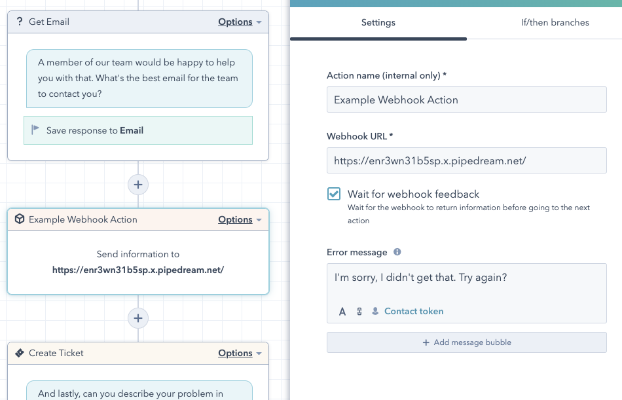The width and height of the screenshot is (622, 400).
Task: Click the flag icon beside Save response to Email
Action: point(35,130)
